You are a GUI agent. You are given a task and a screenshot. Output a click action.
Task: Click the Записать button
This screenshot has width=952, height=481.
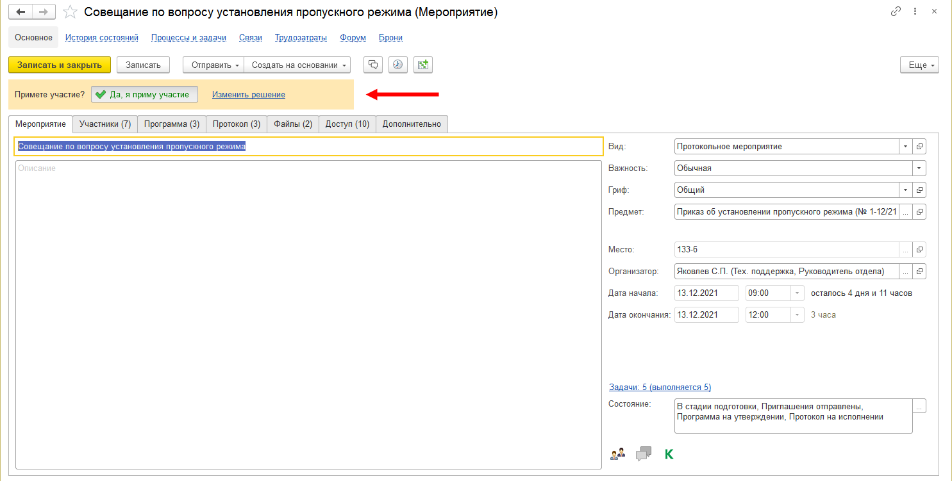(143, 65)
